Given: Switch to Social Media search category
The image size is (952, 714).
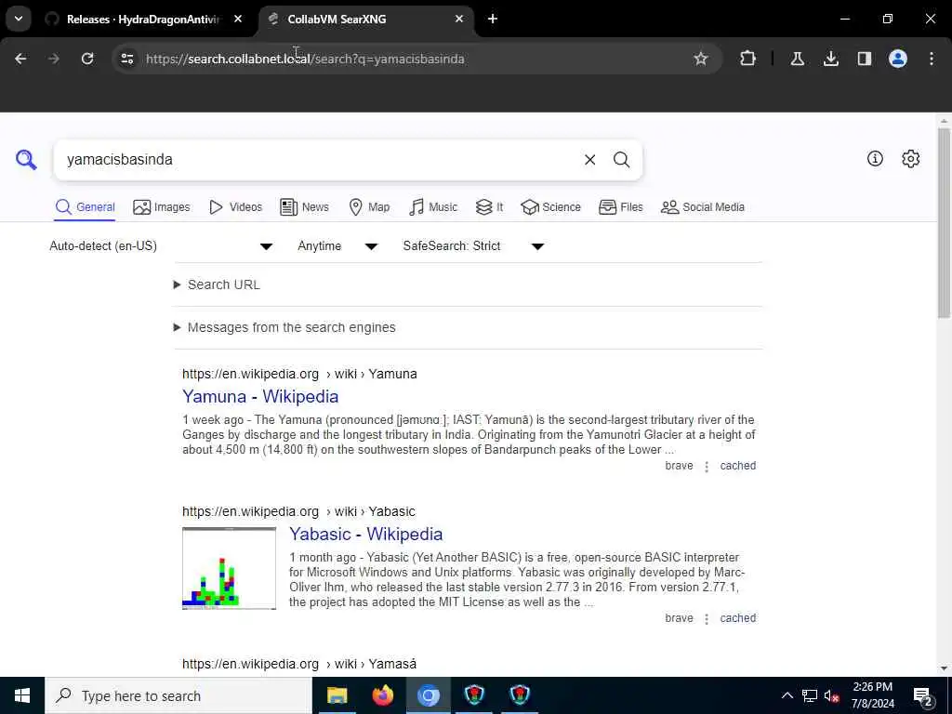Looking at the screenshot, I should (703, 207).
